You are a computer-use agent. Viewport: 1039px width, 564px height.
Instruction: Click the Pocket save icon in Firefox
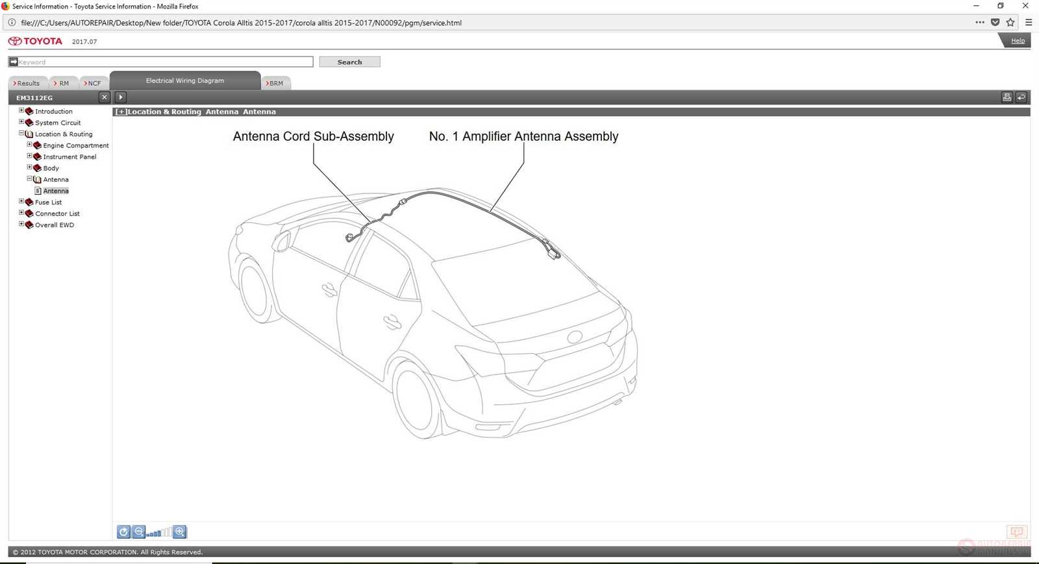(995, 22)
